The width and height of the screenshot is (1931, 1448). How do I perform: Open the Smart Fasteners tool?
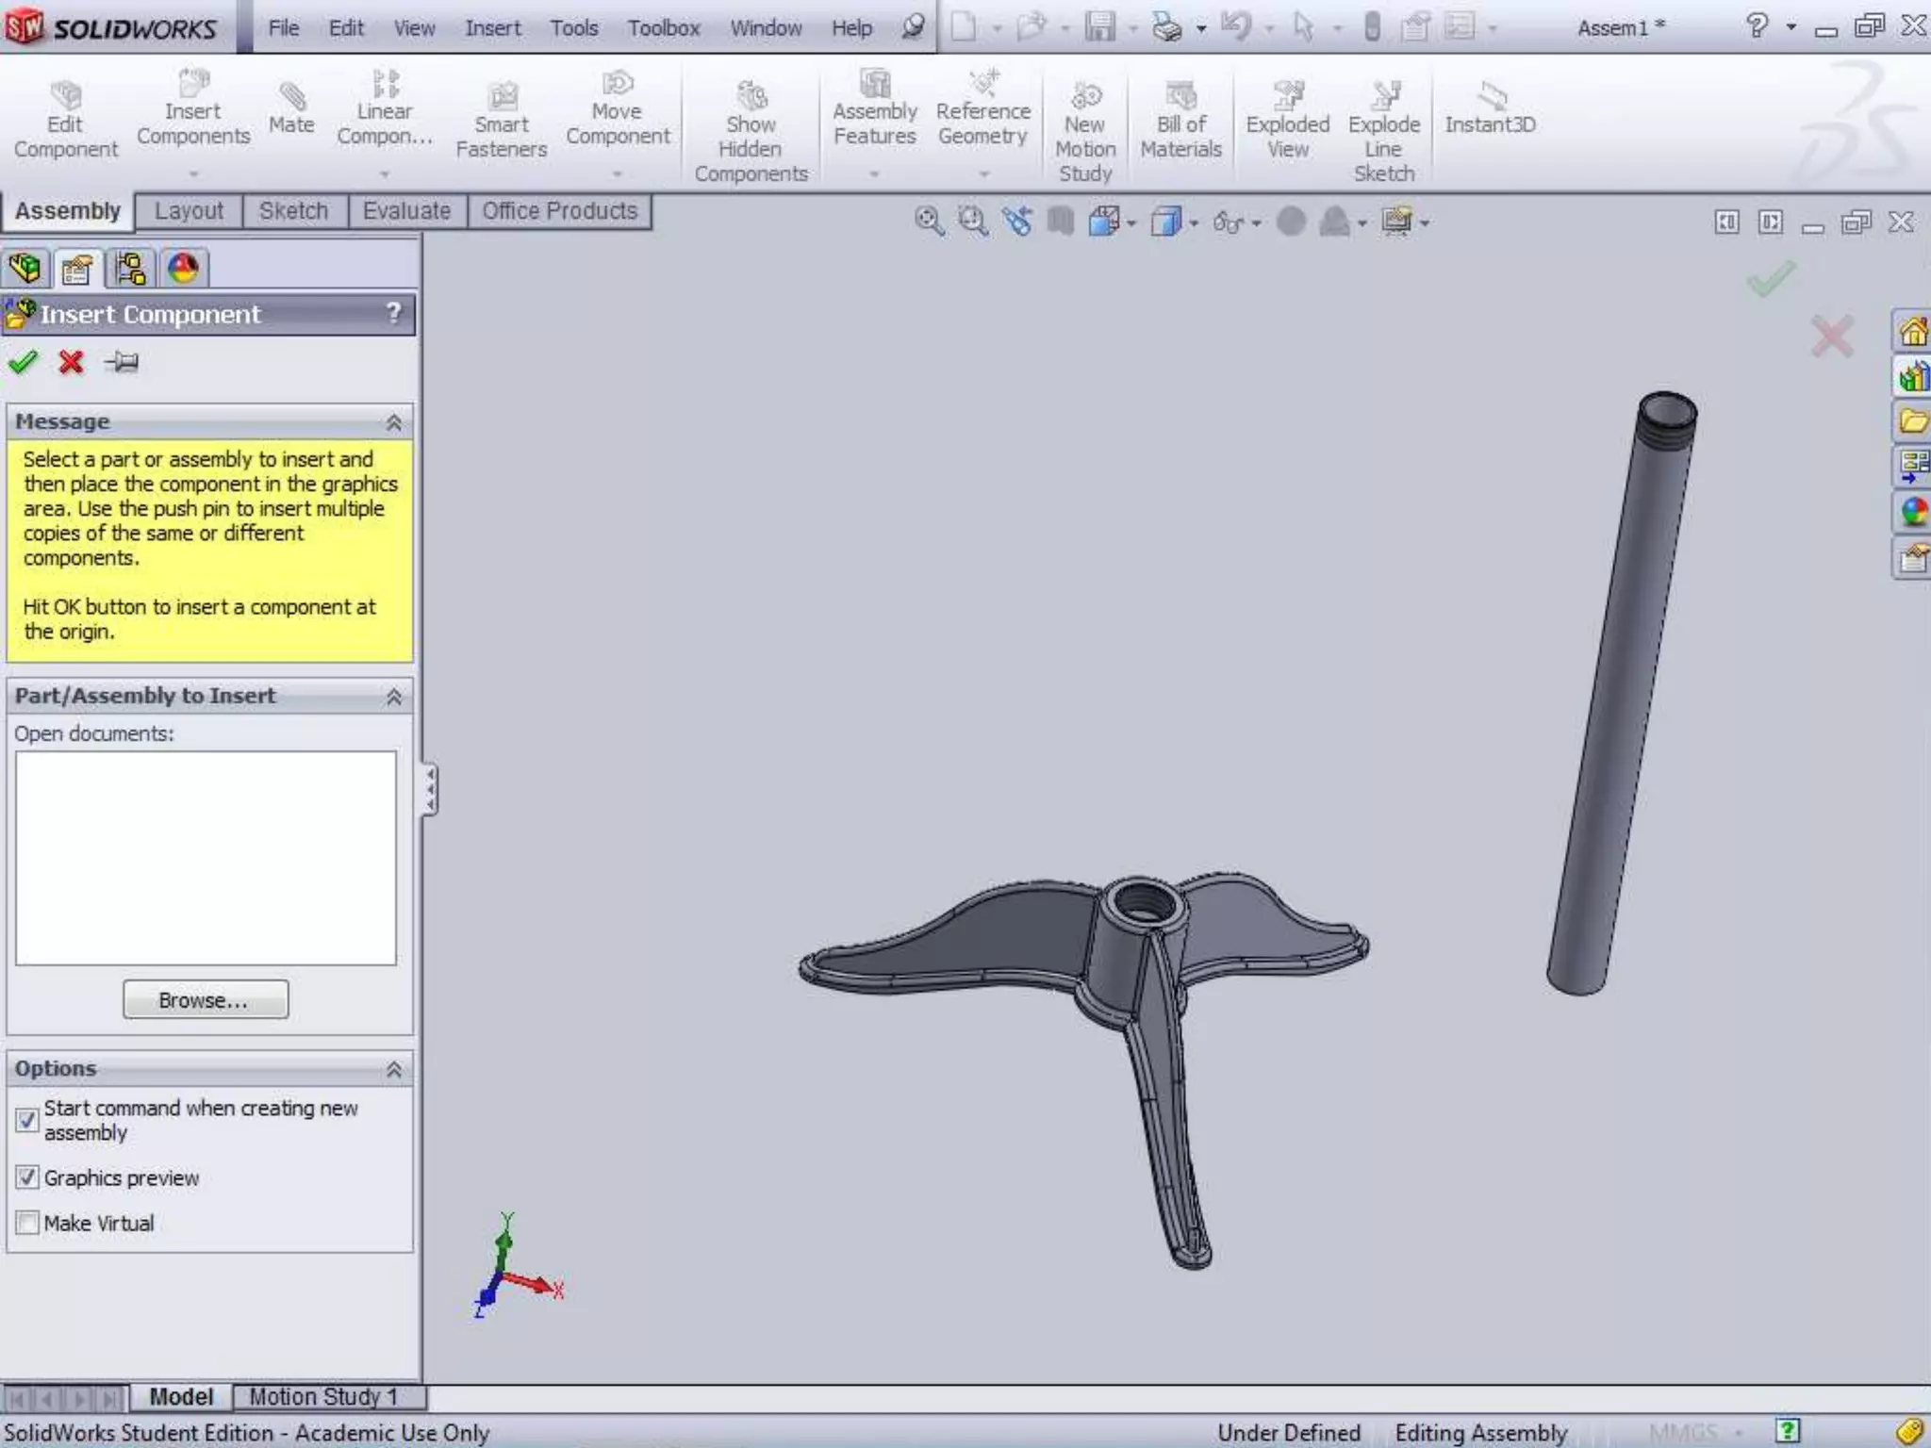point(502,97)
